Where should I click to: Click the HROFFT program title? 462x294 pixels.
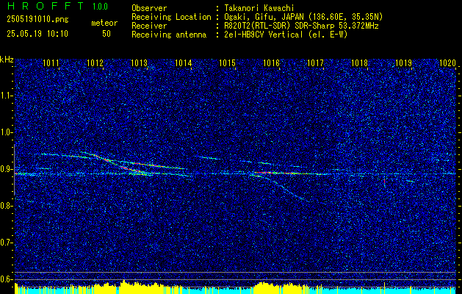[46, 6]
